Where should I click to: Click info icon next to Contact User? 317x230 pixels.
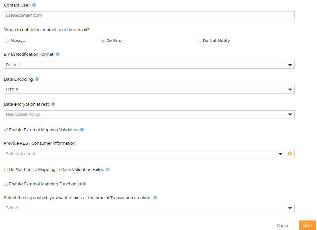click(x=34, y=5)
